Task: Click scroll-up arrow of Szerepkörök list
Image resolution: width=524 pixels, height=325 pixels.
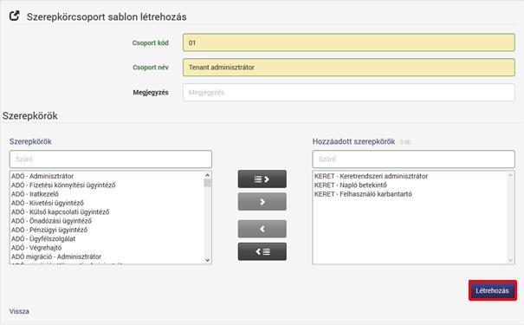Action: pos(208,175)
